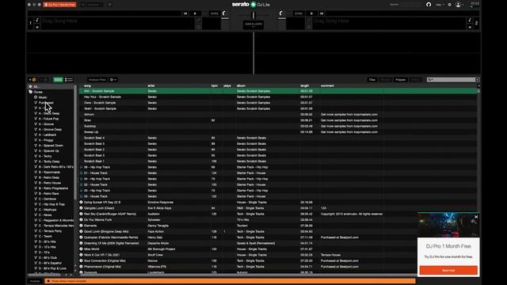Open settings via the gear icon
This screenshot has height=285, width=507.
(x=449, y=5)
